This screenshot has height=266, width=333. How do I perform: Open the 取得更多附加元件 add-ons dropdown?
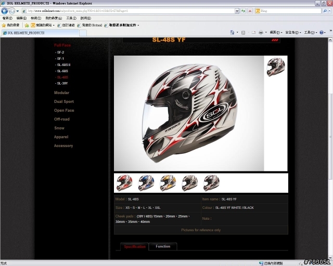click(122, 25)
